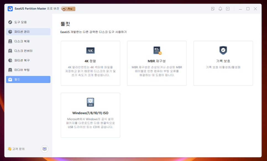Open the chat feedback round button
This screenshot has height=161, width=267.
click(44, 149)
